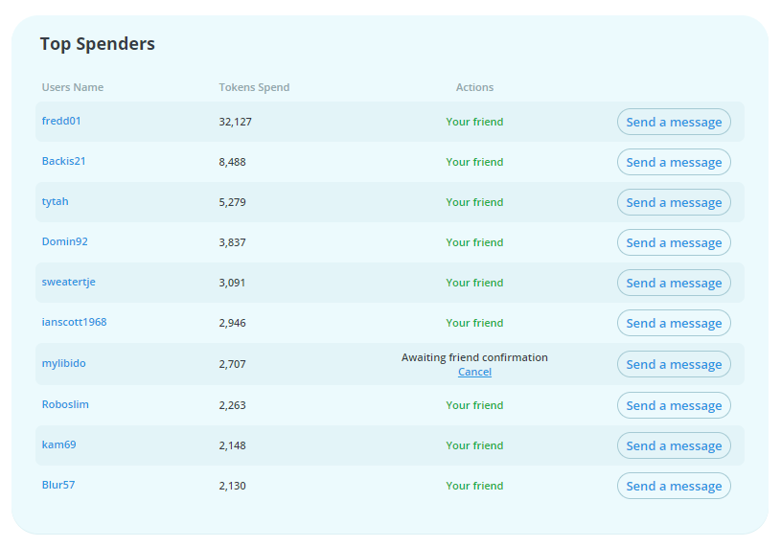The image size is (781, 547).
Task: Click Send a message beside ianscott1968
Action: 674,323
